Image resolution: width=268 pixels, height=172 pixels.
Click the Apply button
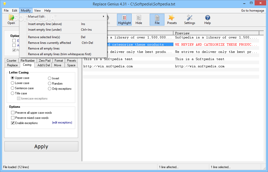41,146
